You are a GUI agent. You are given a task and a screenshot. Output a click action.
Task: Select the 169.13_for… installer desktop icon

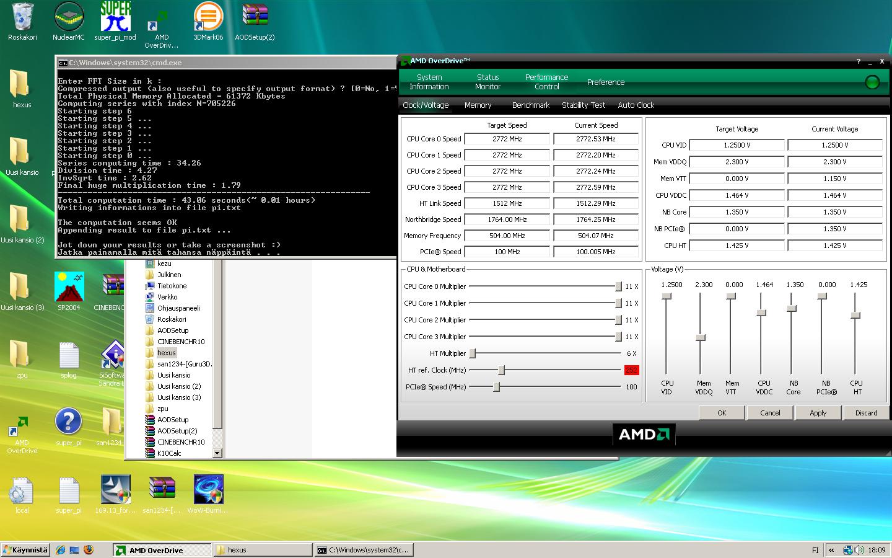tap(115, 494)
